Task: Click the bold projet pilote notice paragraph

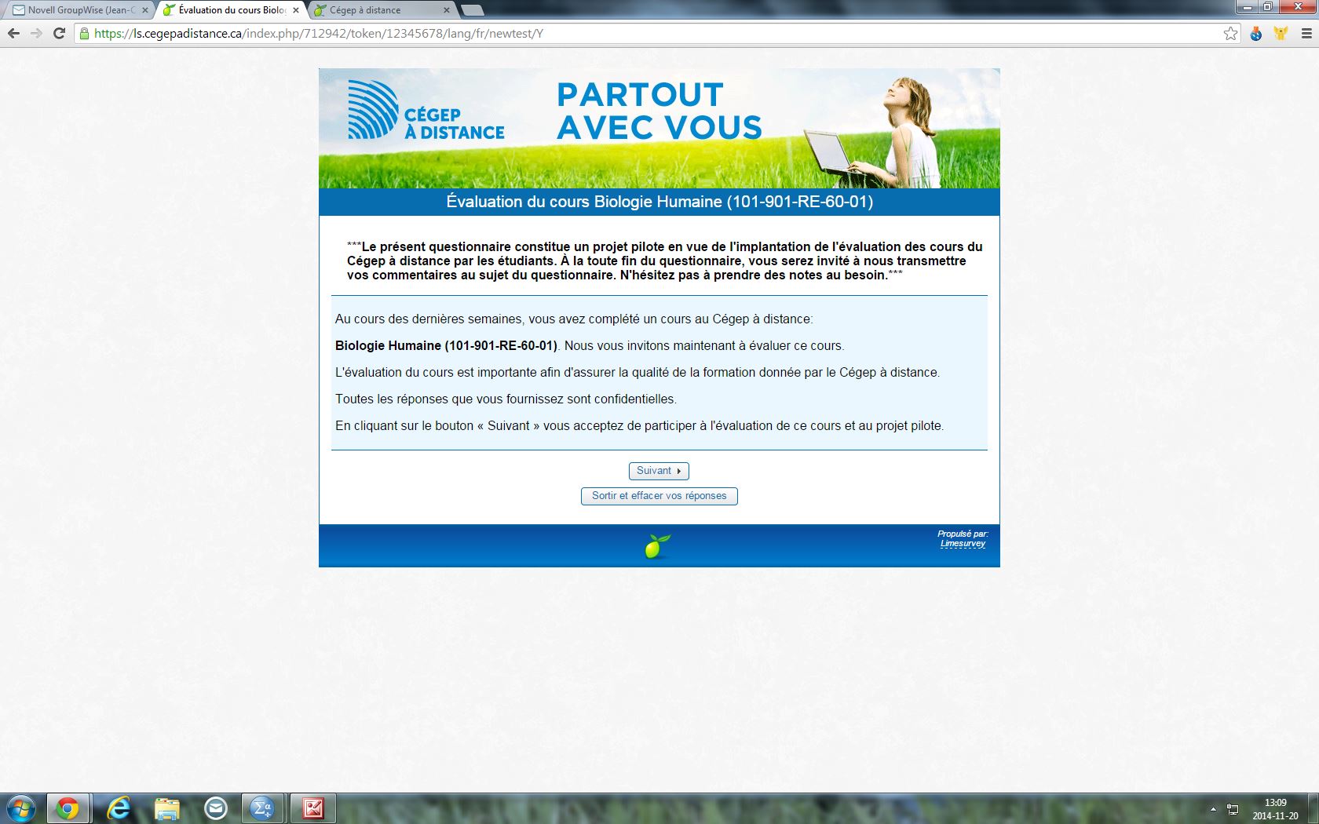Action: (x=665, y=261)
